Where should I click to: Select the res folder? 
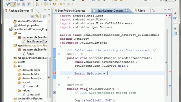[x=18, y=66]
